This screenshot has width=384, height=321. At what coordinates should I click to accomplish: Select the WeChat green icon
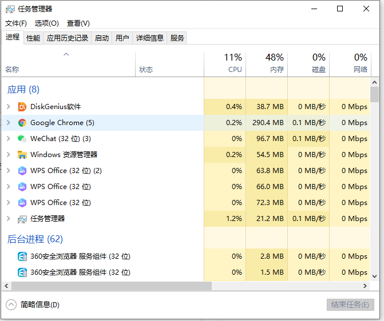tap(22, 139)
